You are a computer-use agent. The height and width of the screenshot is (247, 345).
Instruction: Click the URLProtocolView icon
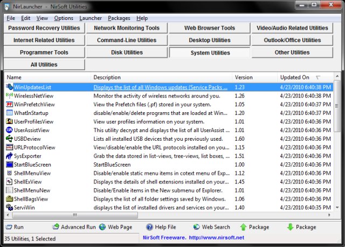(x=9, y=147)
